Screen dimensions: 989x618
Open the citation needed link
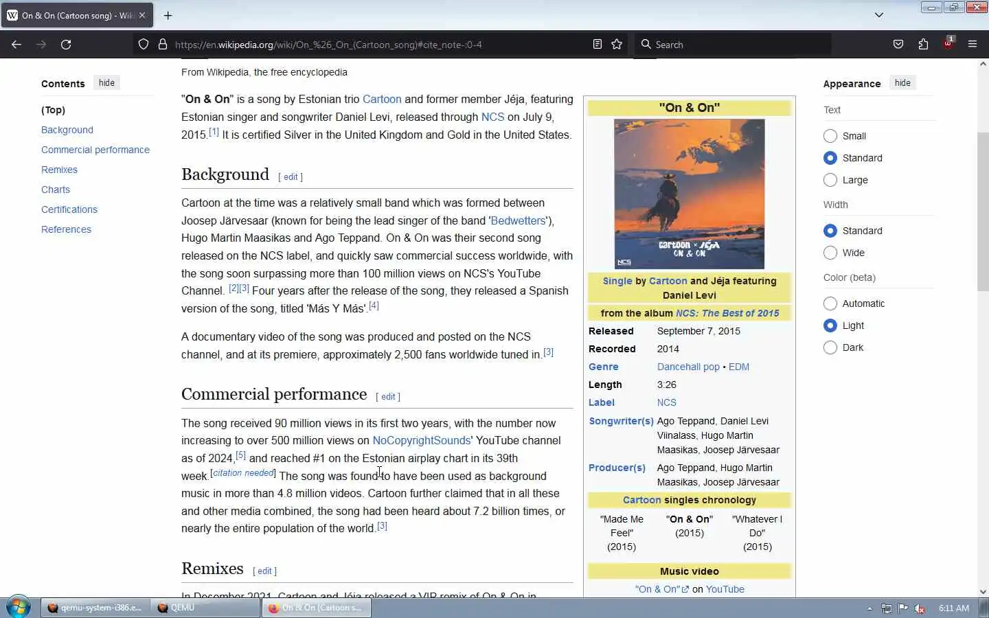coord(243,472)
